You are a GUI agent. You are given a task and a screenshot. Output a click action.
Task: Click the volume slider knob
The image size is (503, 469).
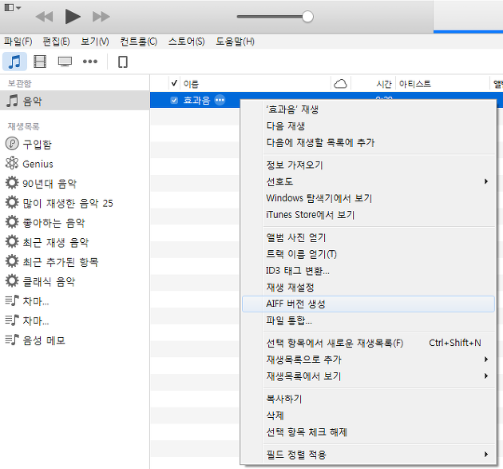click(307, 17)
